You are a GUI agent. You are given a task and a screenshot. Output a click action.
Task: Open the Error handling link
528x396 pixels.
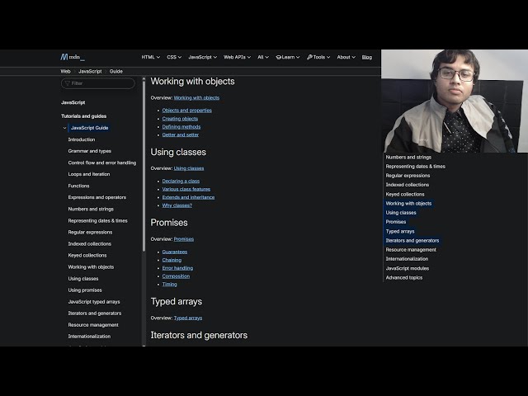pos(177,268)
